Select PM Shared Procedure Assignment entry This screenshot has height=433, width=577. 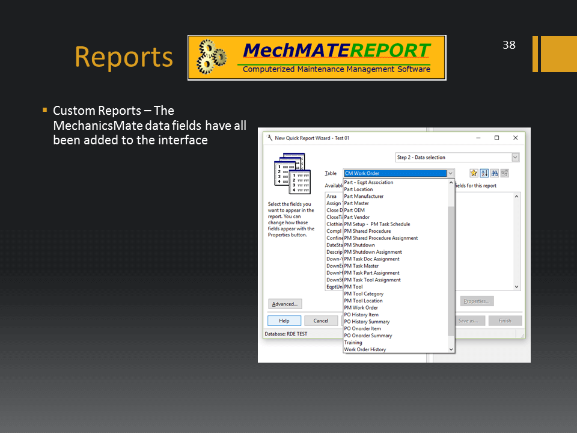395,238
